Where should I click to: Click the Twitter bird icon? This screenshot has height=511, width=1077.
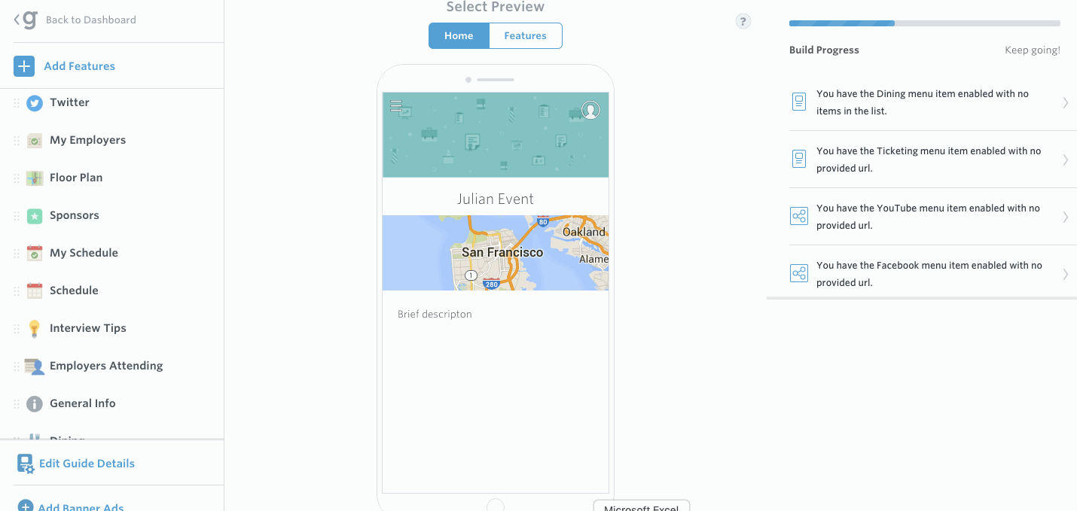[35, 103]
